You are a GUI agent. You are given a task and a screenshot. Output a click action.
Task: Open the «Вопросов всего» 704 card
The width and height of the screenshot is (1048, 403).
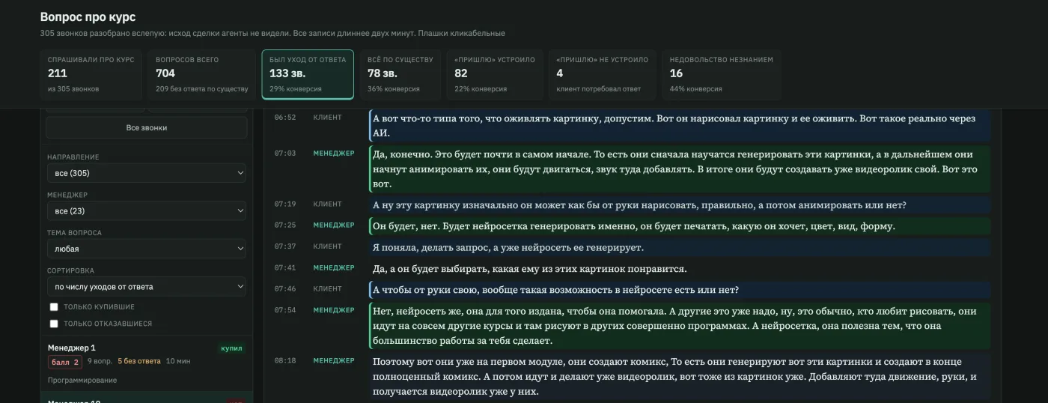point(201,74)
